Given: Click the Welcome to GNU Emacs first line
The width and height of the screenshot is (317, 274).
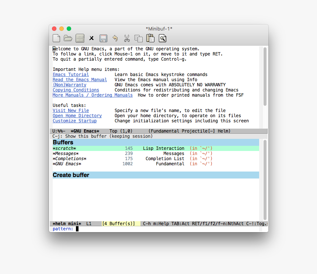Looking at the screenshot, I should (126, 49).
